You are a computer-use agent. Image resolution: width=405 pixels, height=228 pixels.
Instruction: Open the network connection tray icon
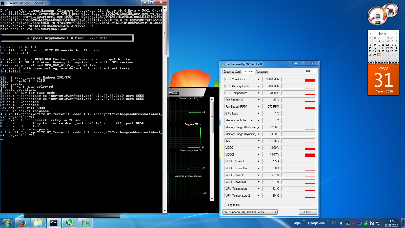point(378,223)
